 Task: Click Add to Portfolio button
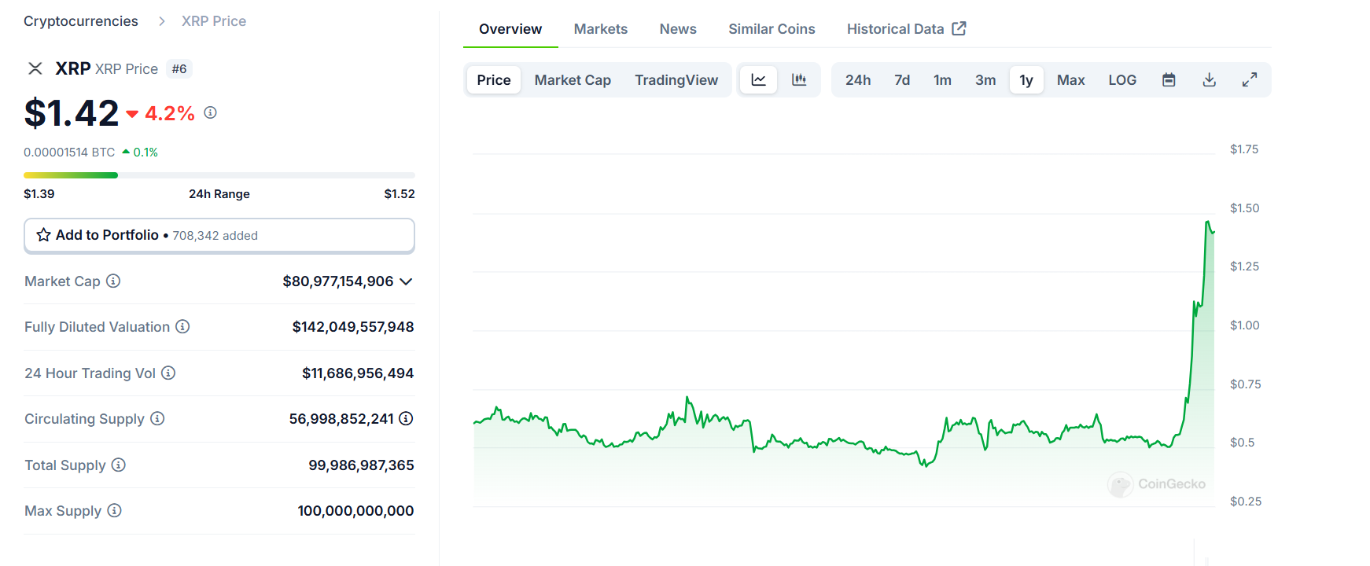point(219,235)
